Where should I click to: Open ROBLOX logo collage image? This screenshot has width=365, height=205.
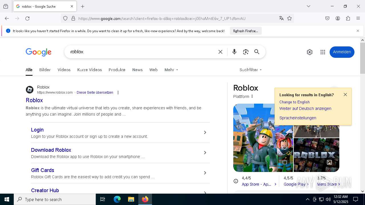pyautogui.click(x=317, y=155)
